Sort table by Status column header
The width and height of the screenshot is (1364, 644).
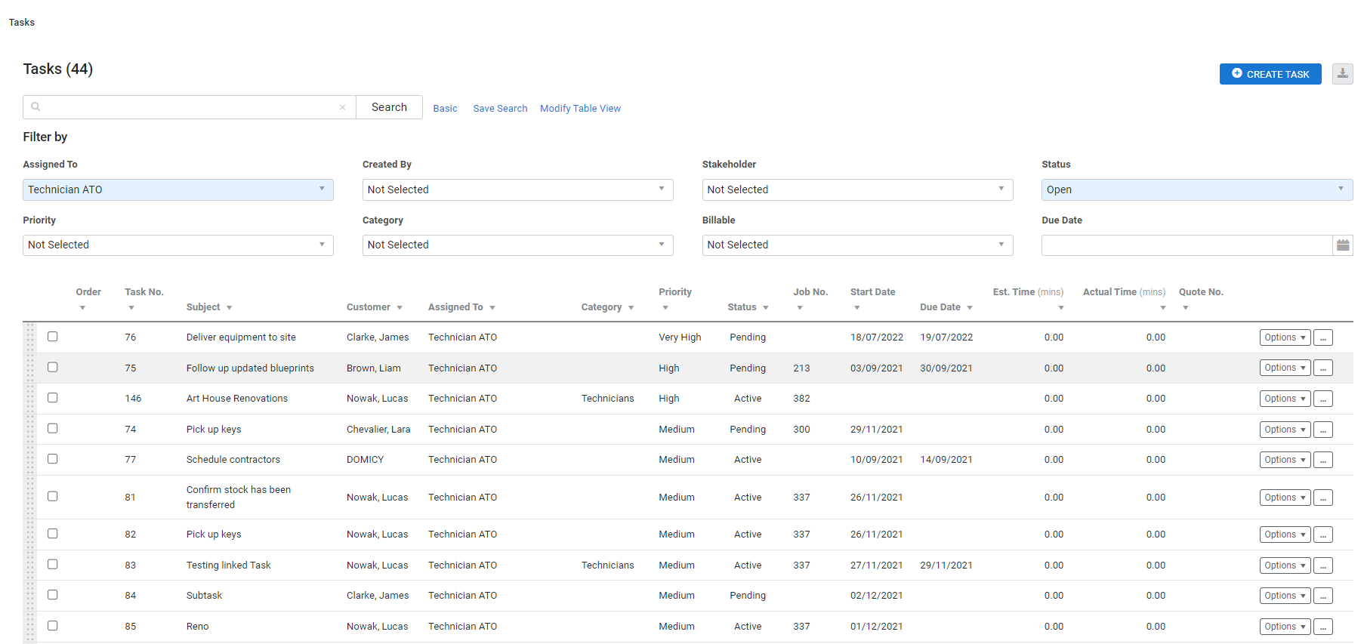click(x=748, y=307)
